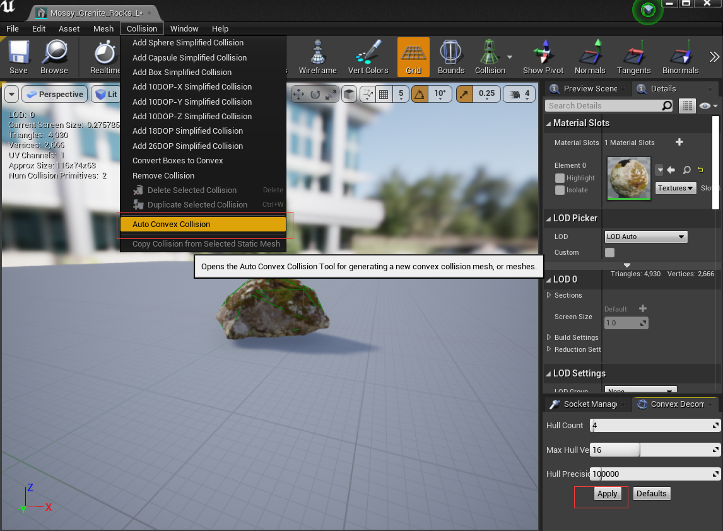Open rotation snap value 10°
This screenshot has width=723, height=531.
(440, 94)
